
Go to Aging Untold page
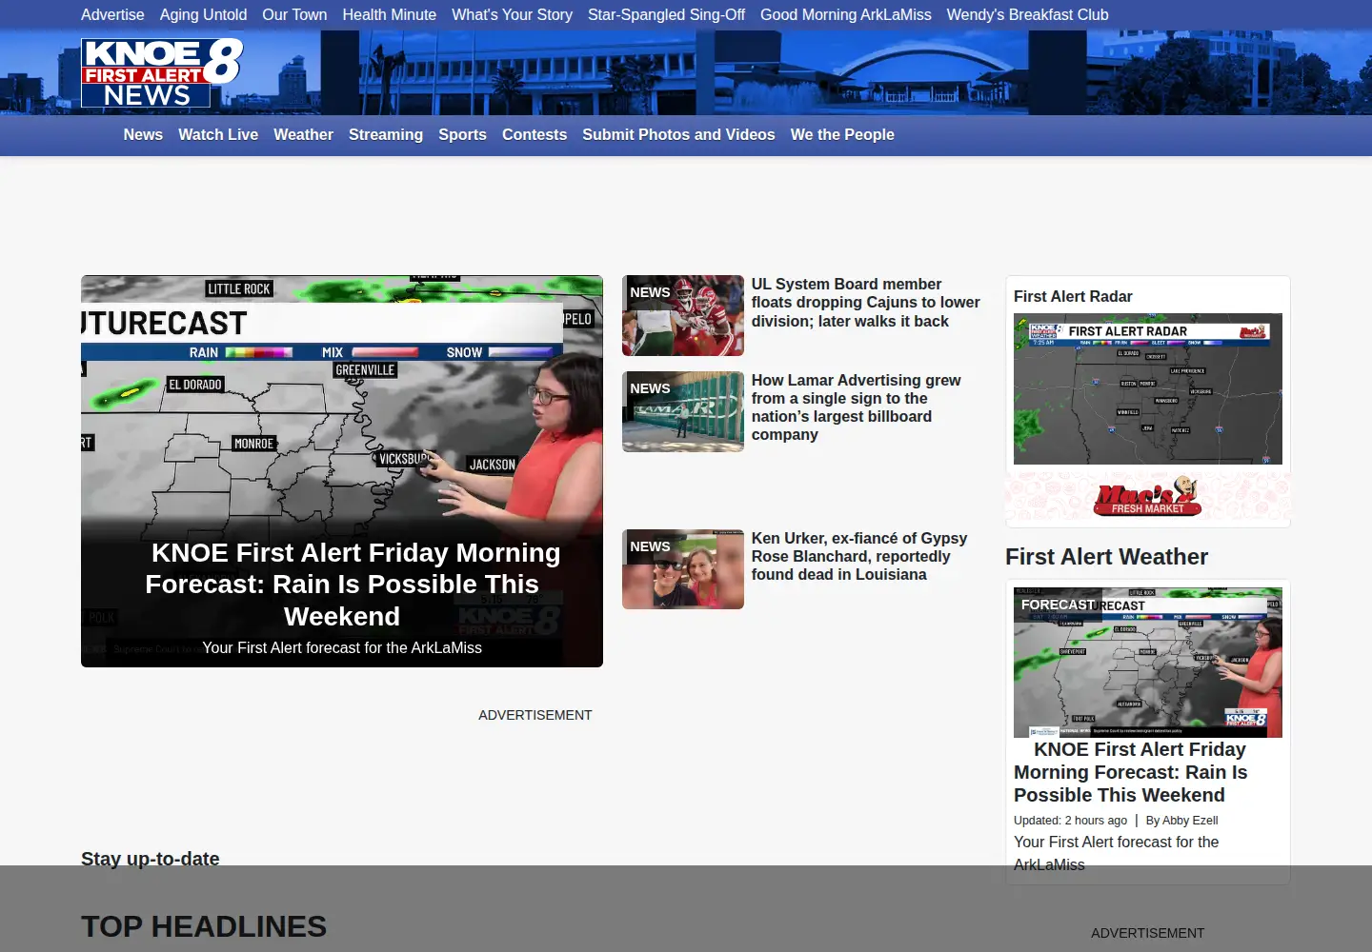pos(203,14)
